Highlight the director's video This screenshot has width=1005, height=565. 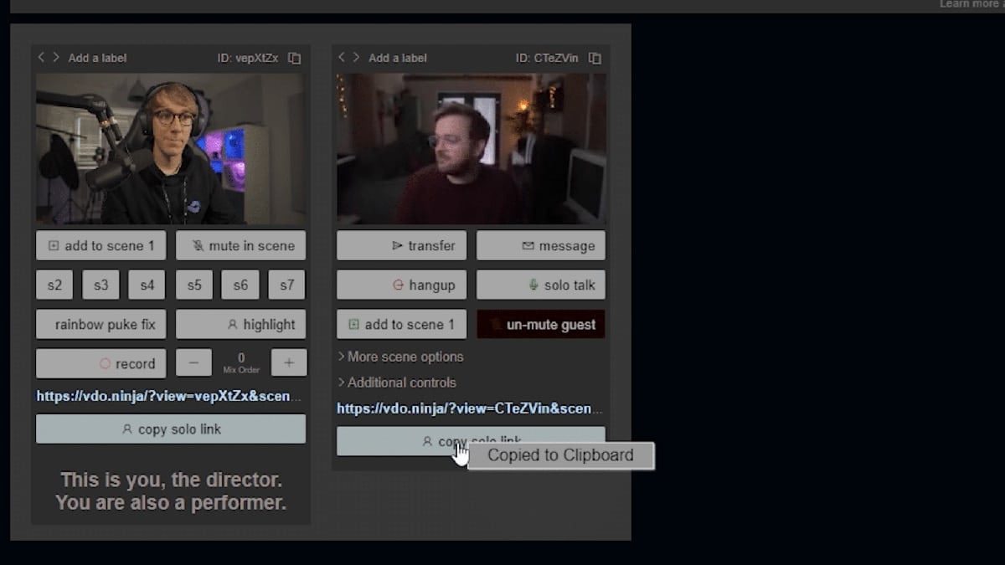point(241,324)
